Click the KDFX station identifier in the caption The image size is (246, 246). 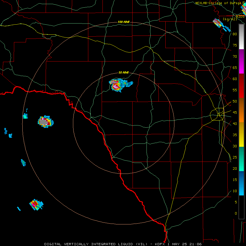click(160, 244)
